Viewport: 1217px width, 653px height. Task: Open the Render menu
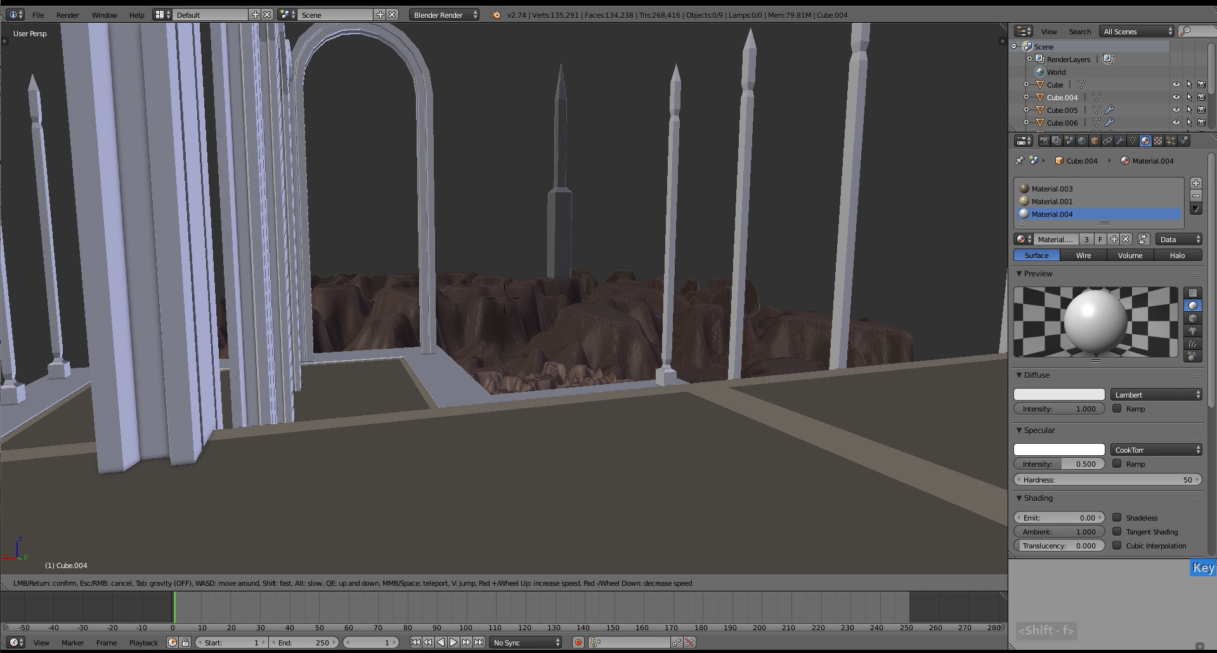click(67, 15)
